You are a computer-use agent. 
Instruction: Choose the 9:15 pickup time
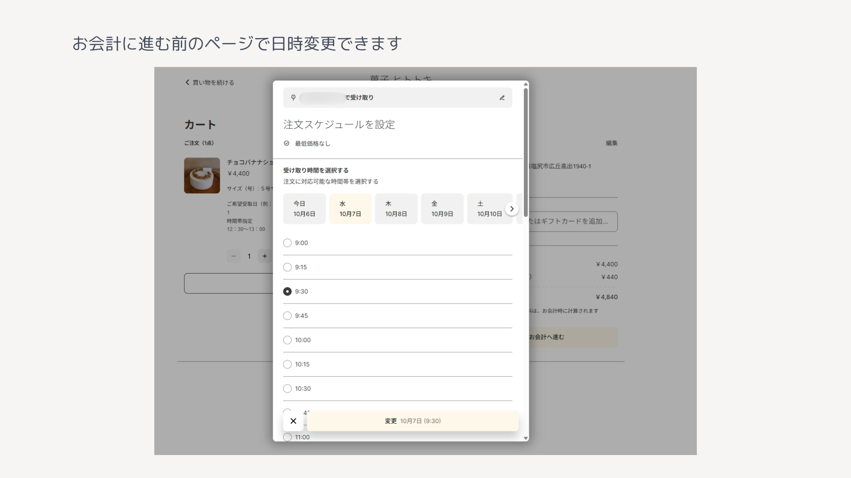click(x=287, y=267)
